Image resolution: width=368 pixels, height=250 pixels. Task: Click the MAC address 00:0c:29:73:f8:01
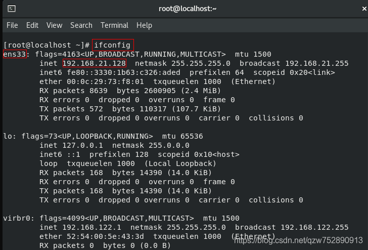105,81
